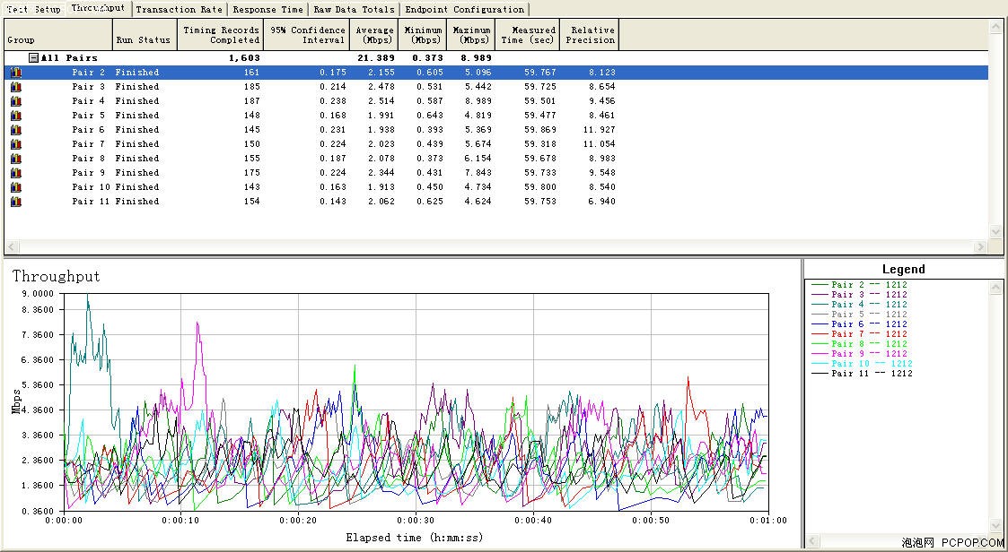Collapse the All Pairs group
1008x552 pixels.
coord(34,57)
